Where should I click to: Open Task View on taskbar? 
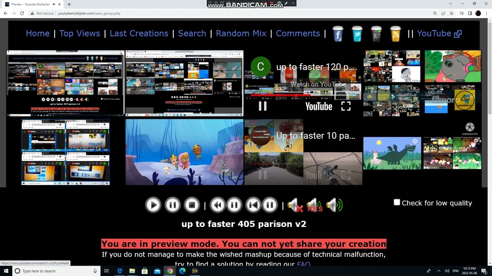[x=106, y=271]
